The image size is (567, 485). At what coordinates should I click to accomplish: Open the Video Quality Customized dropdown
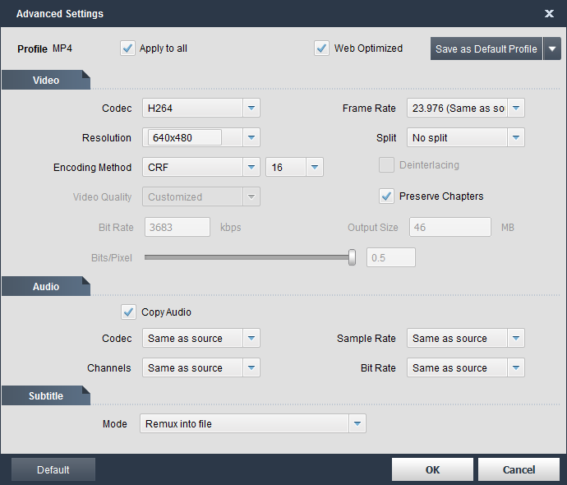point(201,196)
